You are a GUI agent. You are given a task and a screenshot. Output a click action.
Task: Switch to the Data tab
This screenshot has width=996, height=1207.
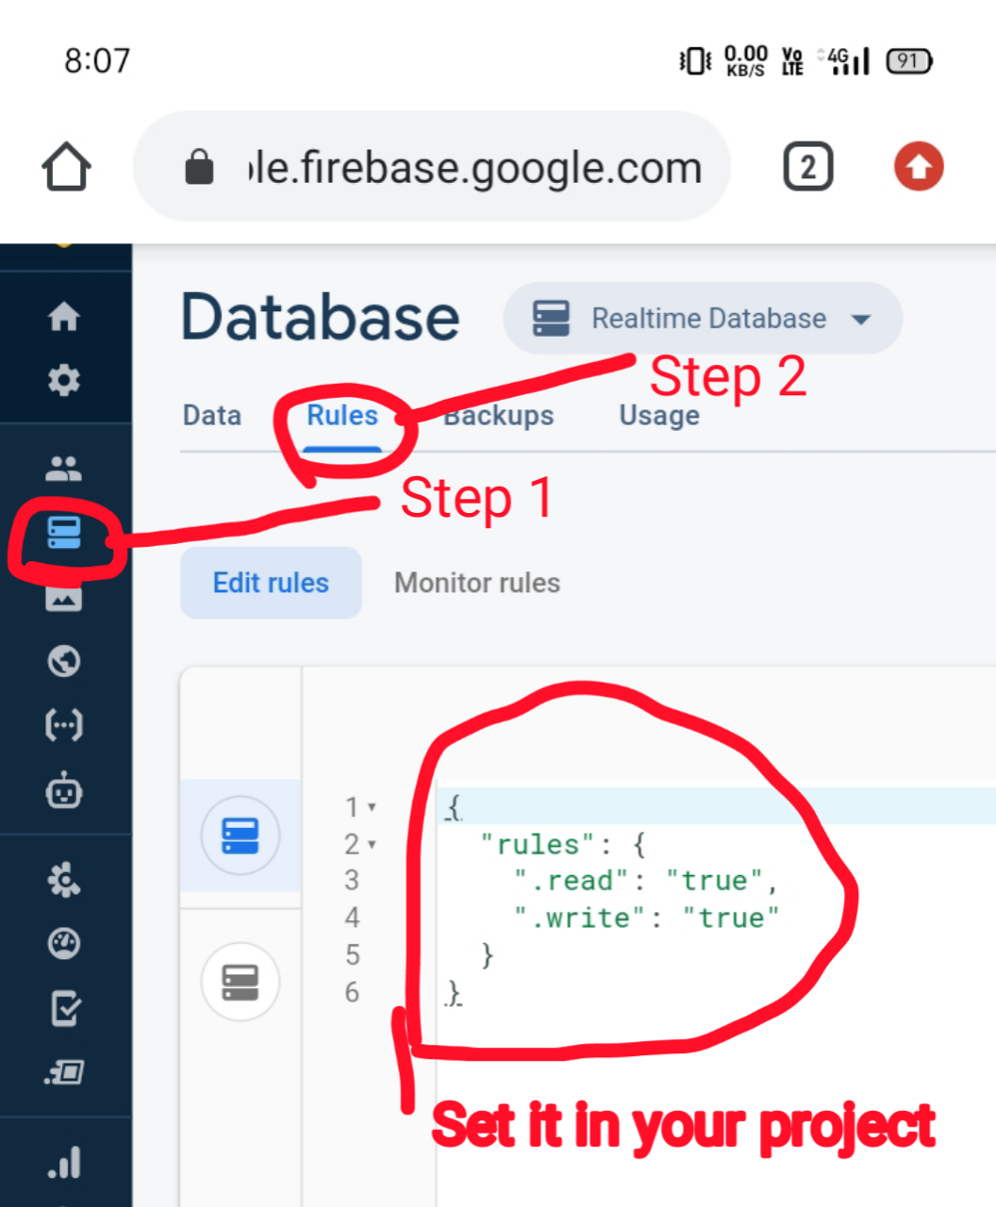coord(212,416)
